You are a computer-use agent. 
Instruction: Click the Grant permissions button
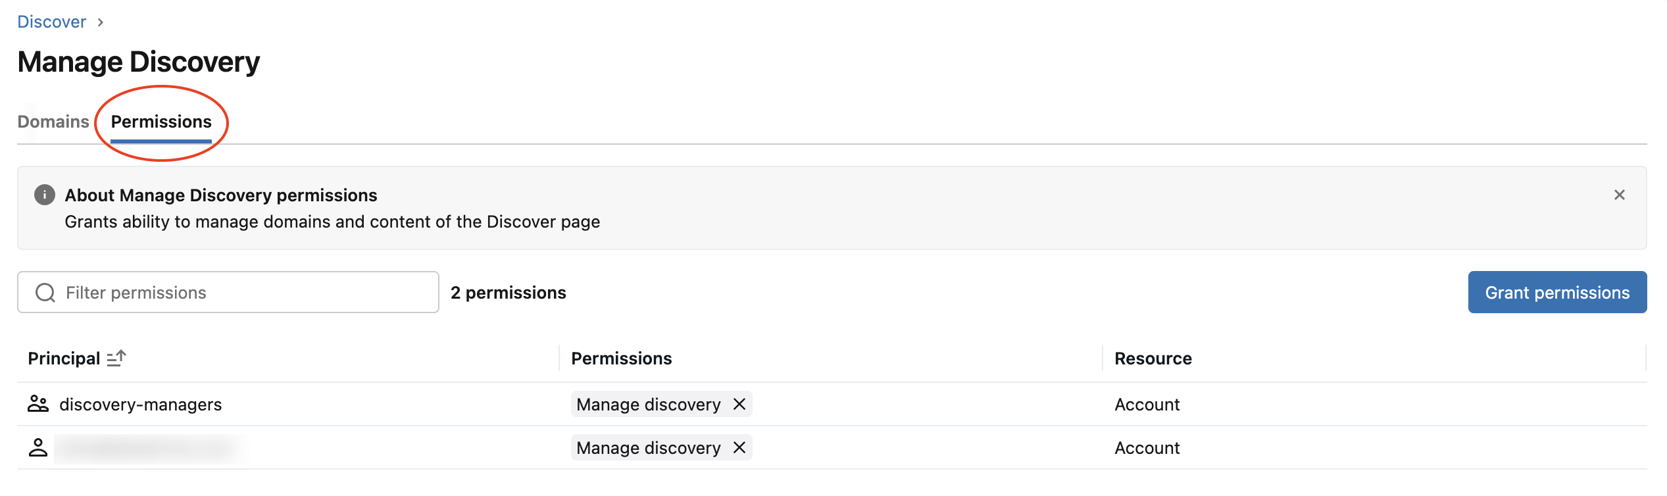tap(1557, 291)
